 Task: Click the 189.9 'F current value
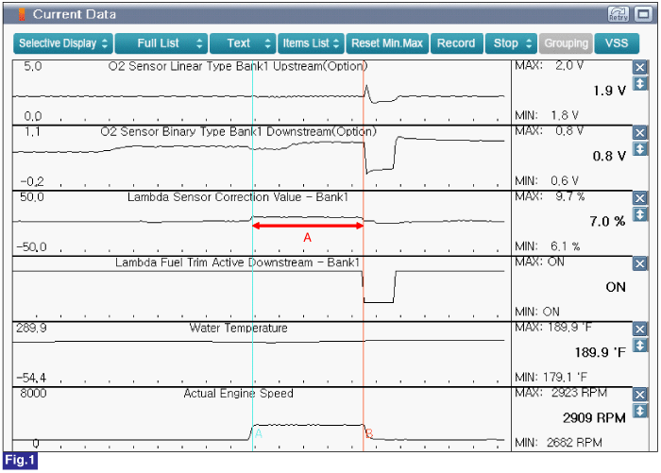pyautogui.click(x=601, y=352)
